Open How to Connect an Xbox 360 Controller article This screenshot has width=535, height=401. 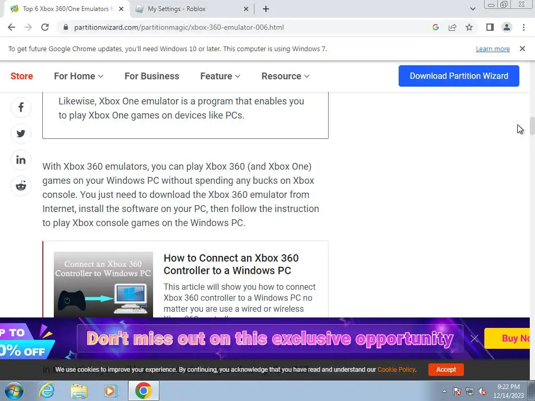231,264
